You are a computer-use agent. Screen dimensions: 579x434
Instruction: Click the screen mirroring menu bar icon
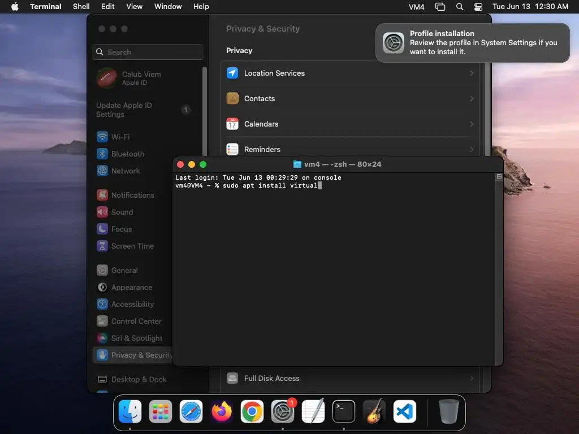tap(440, 6)
